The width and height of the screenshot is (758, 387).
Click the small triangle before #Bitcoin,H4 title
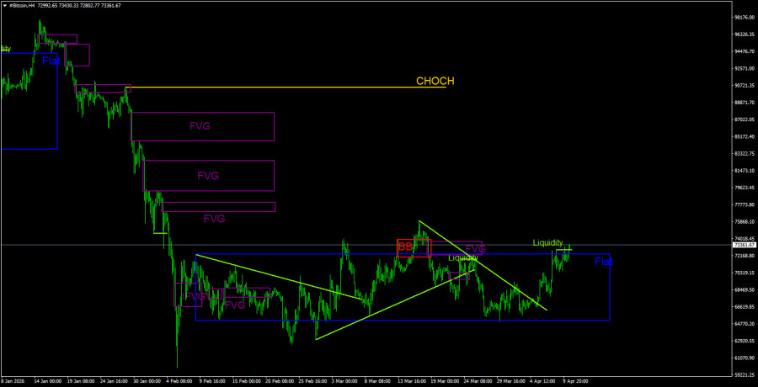(x=4, y=5)
